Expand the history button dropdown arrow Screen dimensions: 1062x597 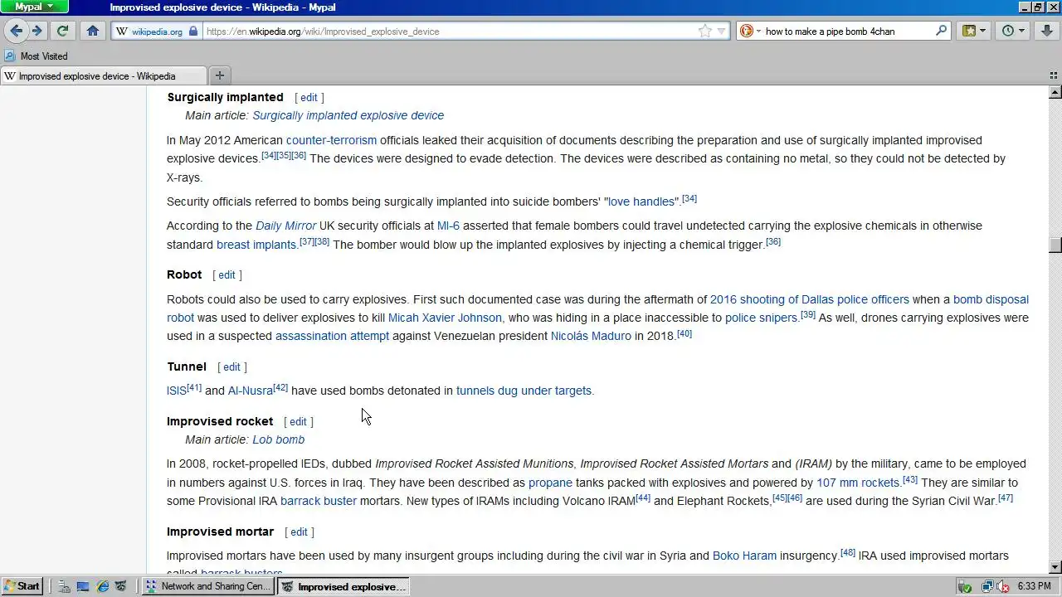(1021, 31)
